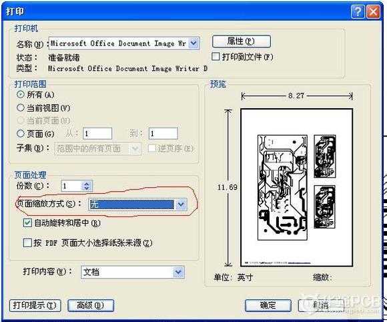Expand the 页面缩放方式 dropdown

coord(181,204)
